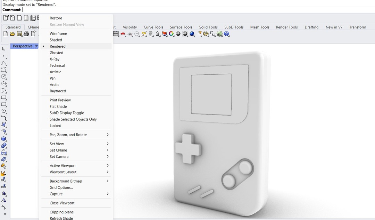Choose the Shaded display mode
Image resolution: width=375 pixels, height=220 pixels.
click(76, 40)
